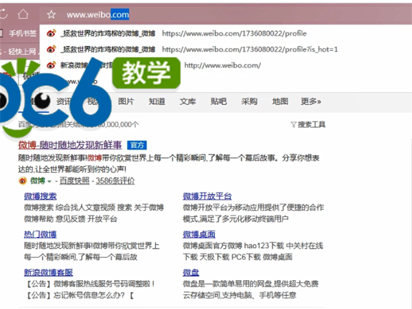Viewport: 412px width, 309px height.
Task: Open the 搜索工具 filter
Action: (x=308, y=124)
